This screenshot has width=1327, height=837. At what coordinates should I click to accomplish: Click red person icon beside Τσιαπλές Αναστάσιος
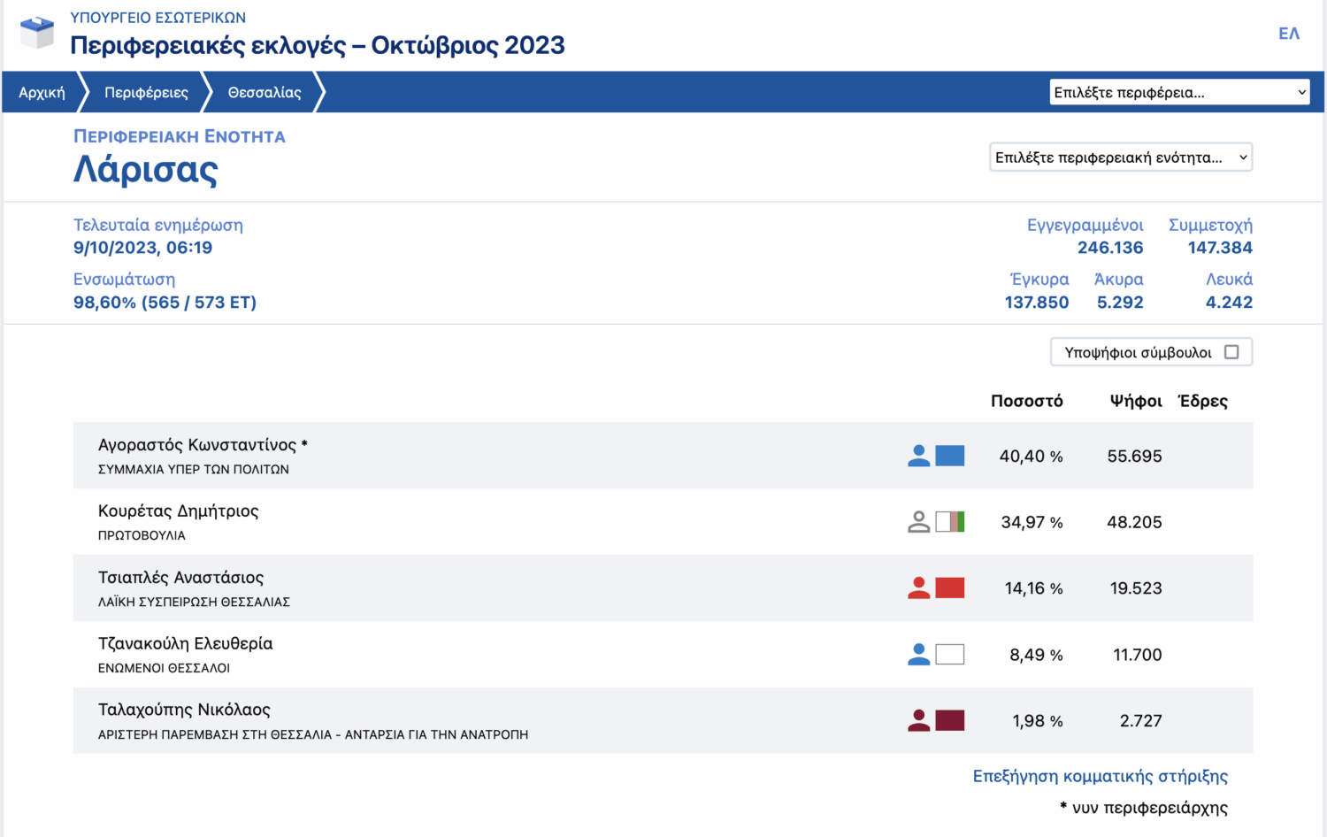coord(918,588)
